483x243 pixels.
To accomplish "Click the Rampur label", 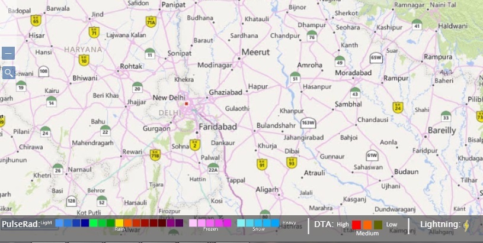I will click(396, 78).
